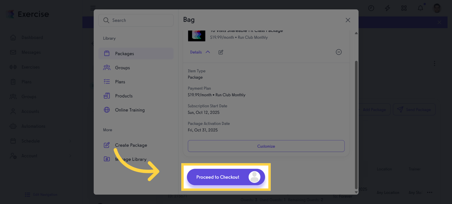This screenshot has width=452, height=204.
Task: Select Packages in the Library list
Action: click(x=136, y=53)
